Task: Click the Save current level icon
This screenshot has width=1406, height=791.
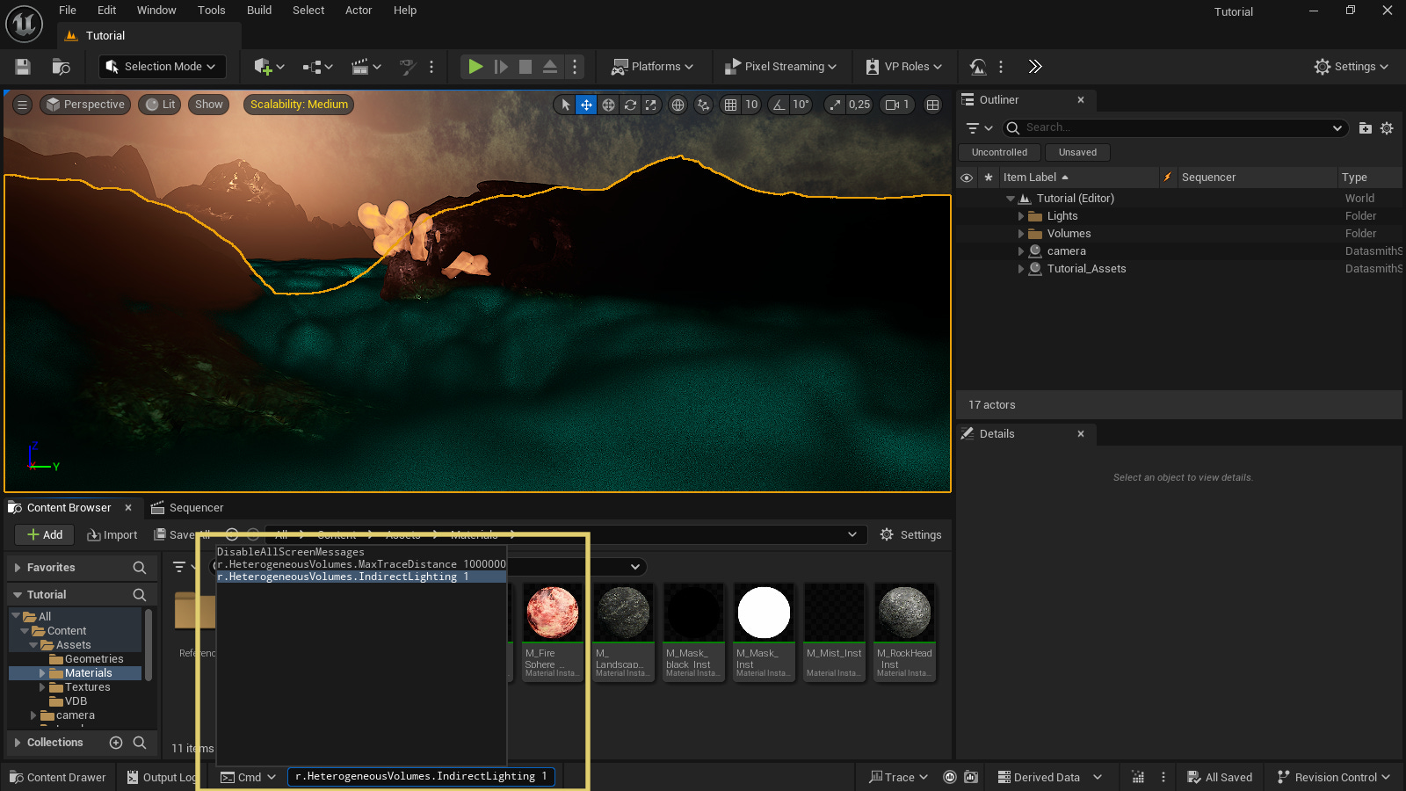Action: [x=23, y=67]
